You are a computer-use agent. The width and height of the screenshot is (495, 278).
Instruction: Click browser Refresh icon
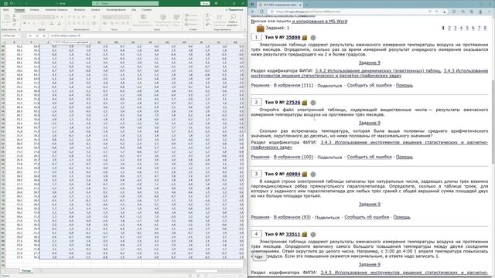(261, 12)
